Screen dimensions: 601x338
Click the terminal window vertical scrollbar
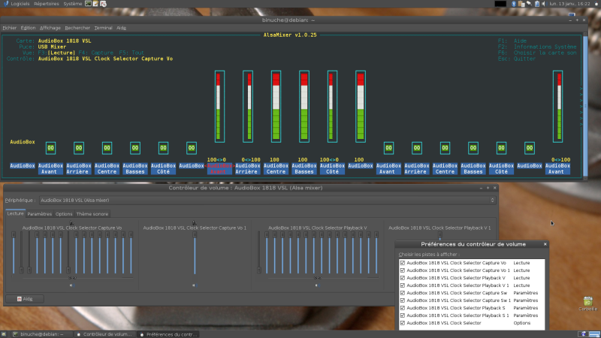click(585, 105)
